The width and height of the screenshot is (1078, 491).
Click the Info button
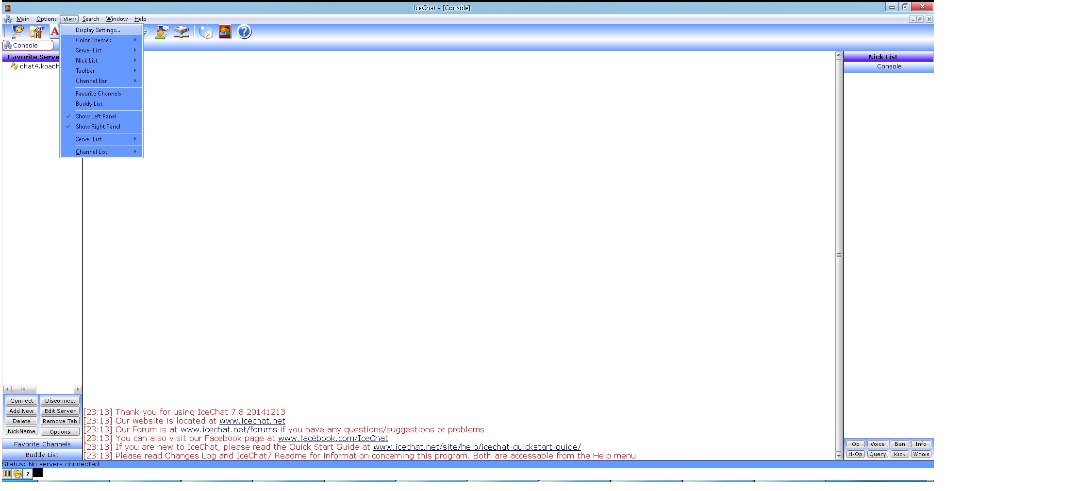click(921, 444)
